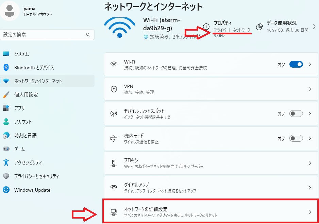Viewport: 319px width, 224px height.
Task: Click the network Wi-Fi icon in sidebar
Action: click(6, 81)
